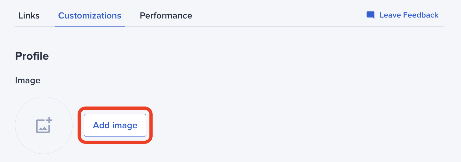Switch to the Links tab
The height and width of the screenshot is (162, 461).
29,16
